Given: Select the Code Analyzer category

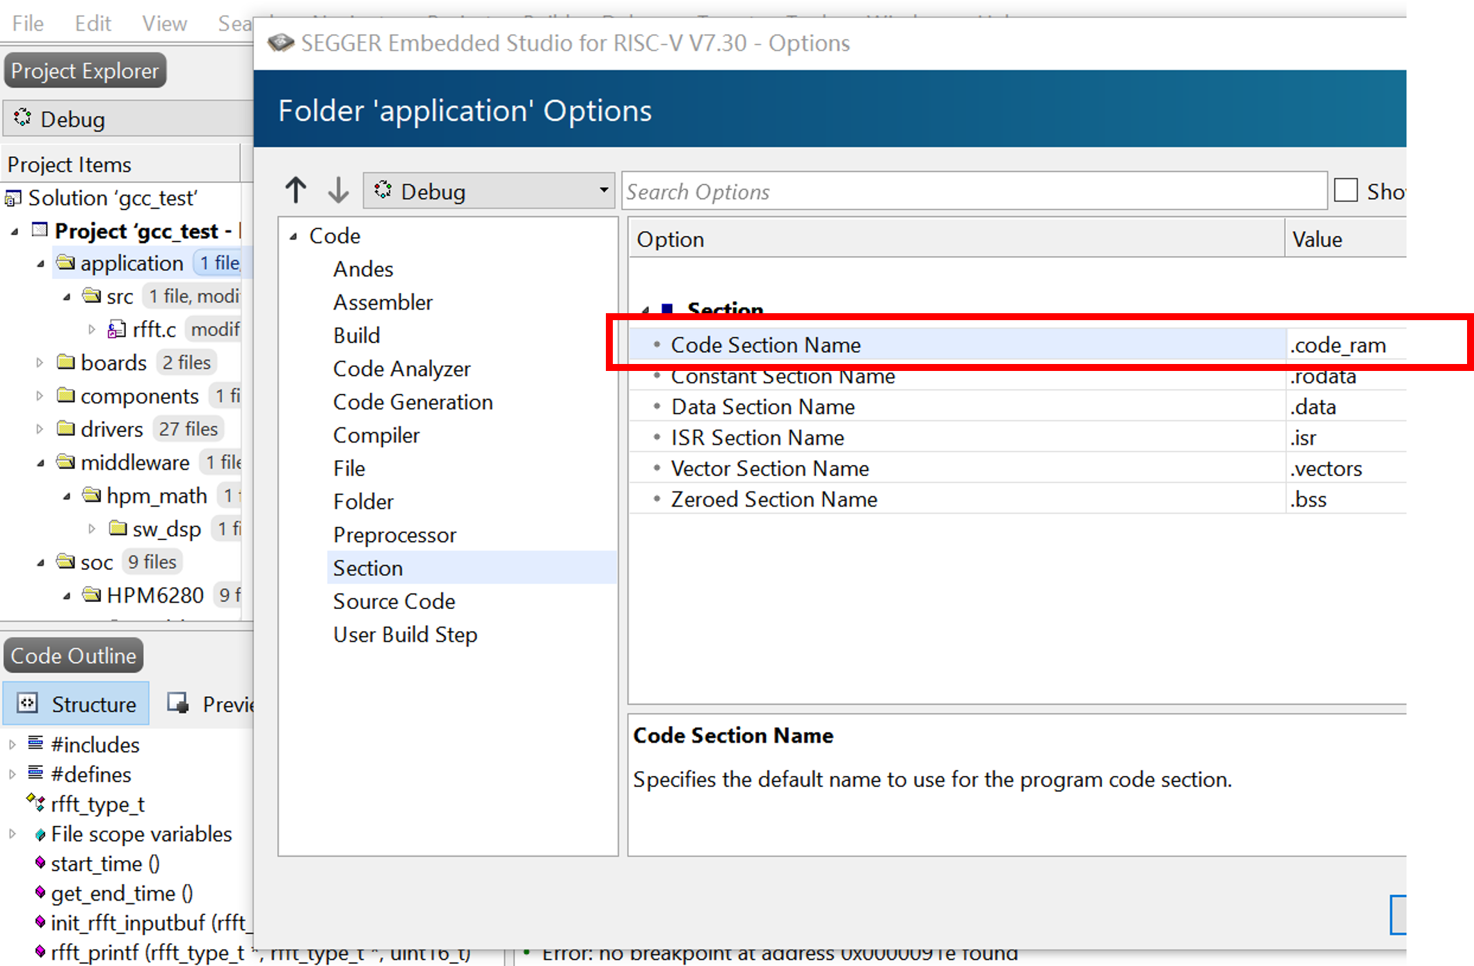Looking at the screenshot, I should (x=401, y=369).
